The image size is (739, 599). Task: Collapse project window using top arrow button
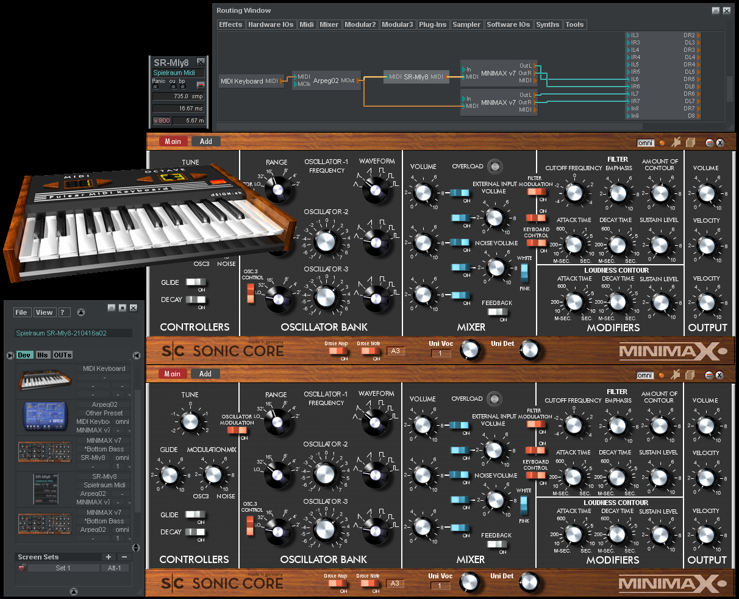tap(80, 313)
